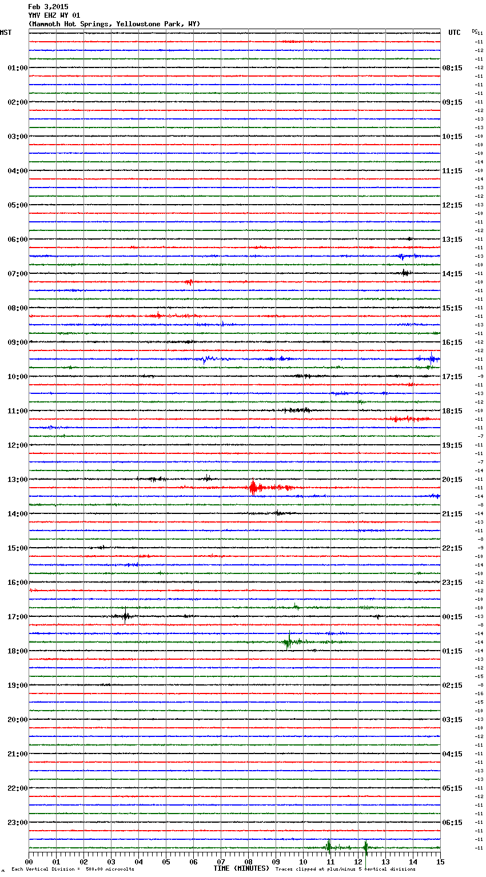Click the 04:15 UTC time label
The image size is (486, 877).
point(452,754)
